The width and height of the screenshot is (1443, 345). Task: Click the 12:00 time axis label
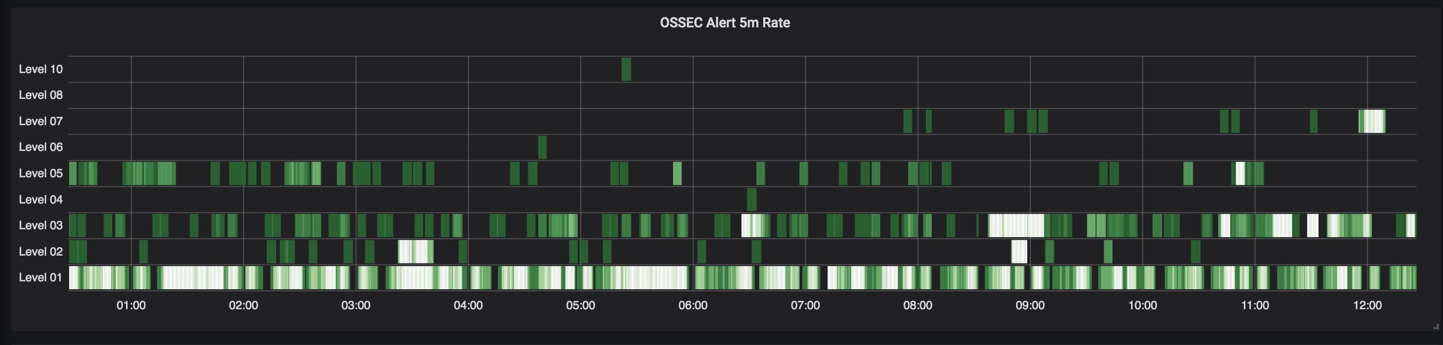point(1368,306)
